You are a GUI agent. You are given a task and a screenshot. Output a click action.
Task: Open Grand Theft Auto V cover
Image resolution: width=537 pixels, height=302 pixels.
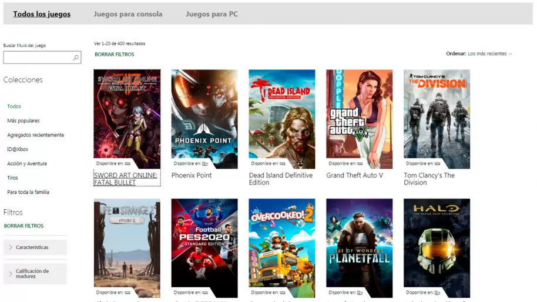coord(359,119)
